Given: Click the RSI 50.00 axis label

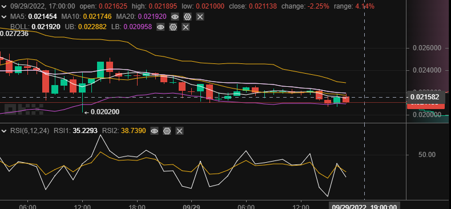Looking at the screenshot, I should [x=427, y=155].
